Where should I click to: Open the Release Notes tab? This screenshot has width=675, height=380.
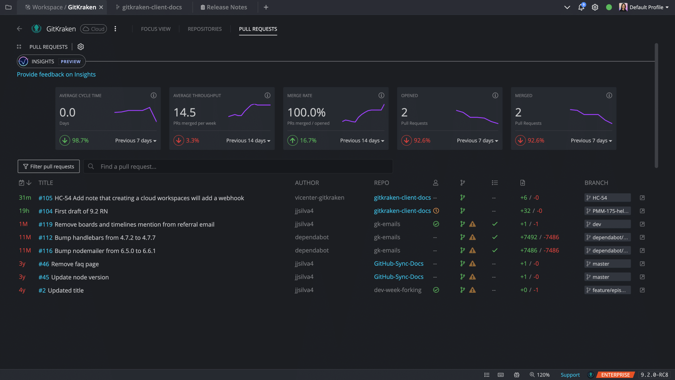[x=224, y=7]
